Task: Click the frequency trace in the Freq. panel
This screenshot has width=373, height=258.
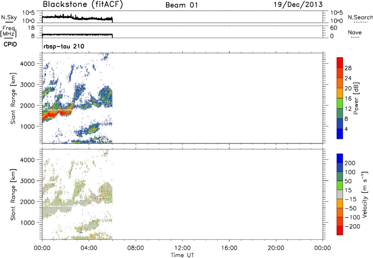Action: 77,35
